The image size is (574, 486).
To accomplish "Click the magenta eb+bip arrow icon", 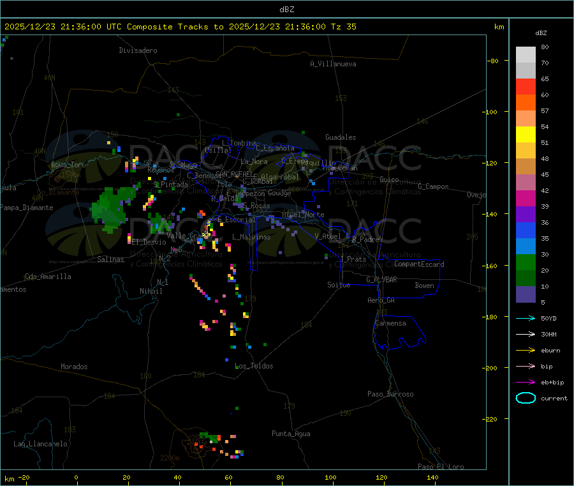I will click(x=526, y=382).
